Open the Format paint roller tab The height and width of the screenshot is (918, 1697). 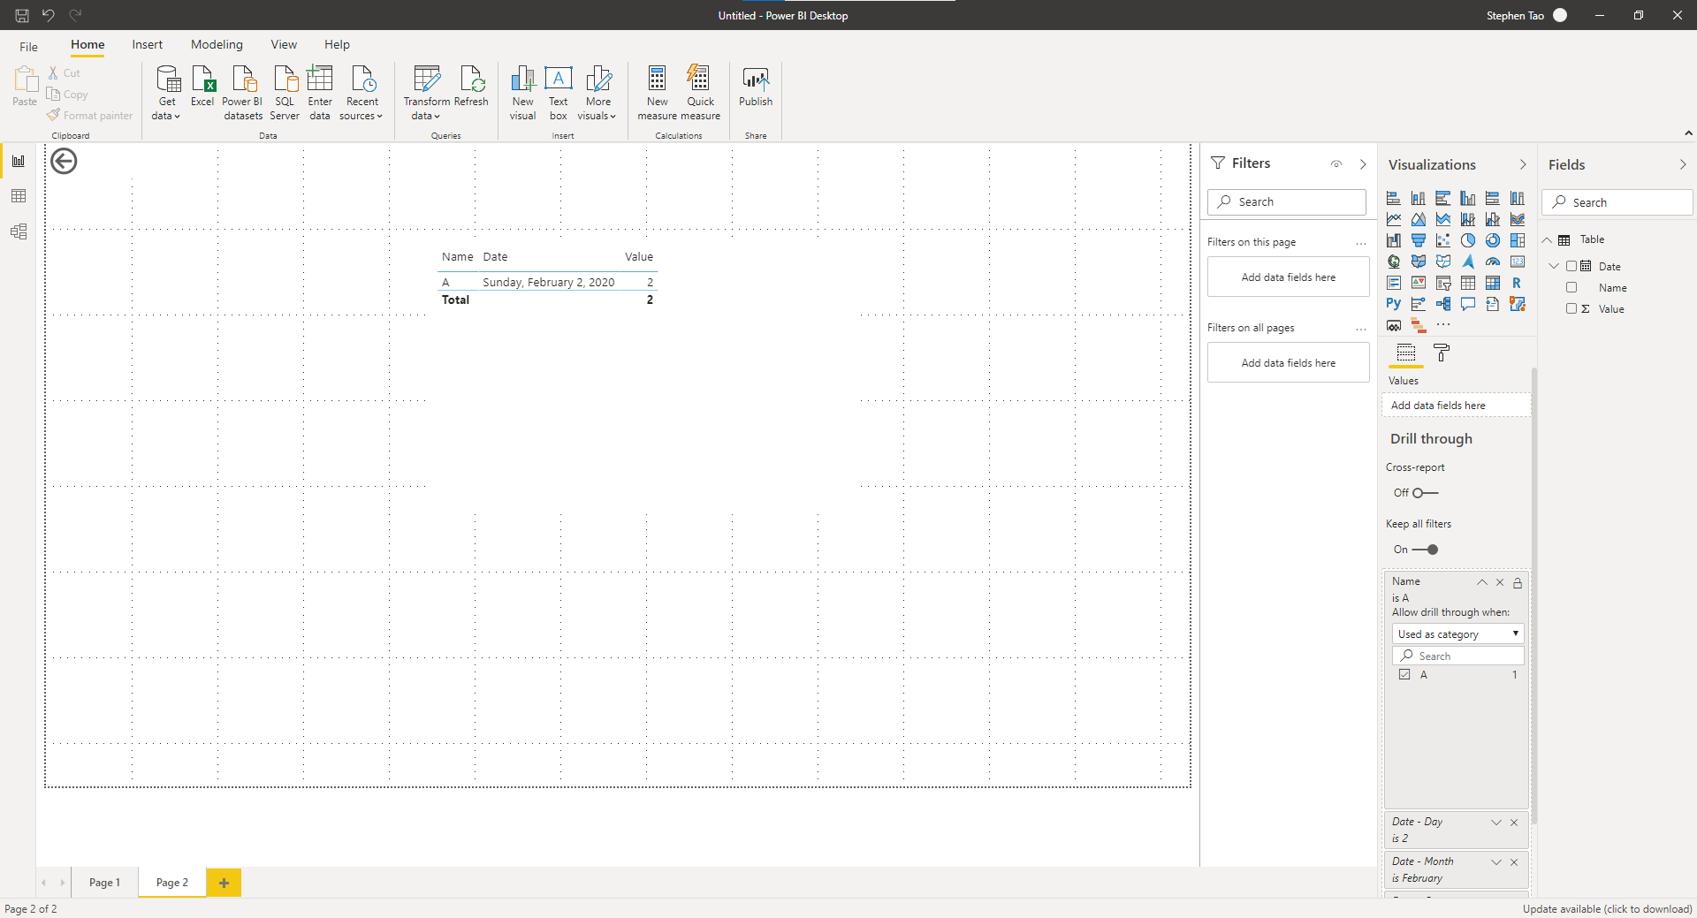[1442, 353]
